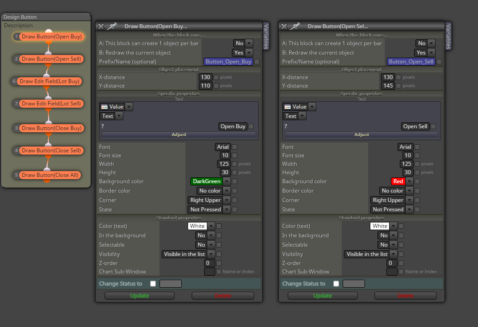Click the Description label in the Design Button group

click(18, 25)
